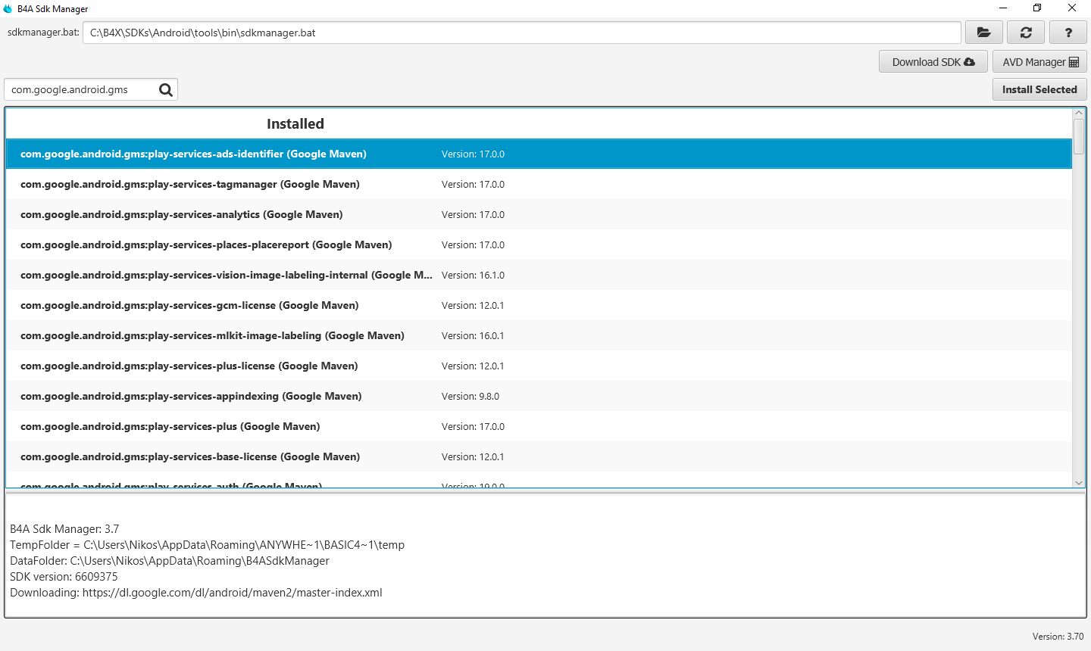Open help via question mark icon
Viewport: 1091px width, 651px height.
tap(1068, 33)
